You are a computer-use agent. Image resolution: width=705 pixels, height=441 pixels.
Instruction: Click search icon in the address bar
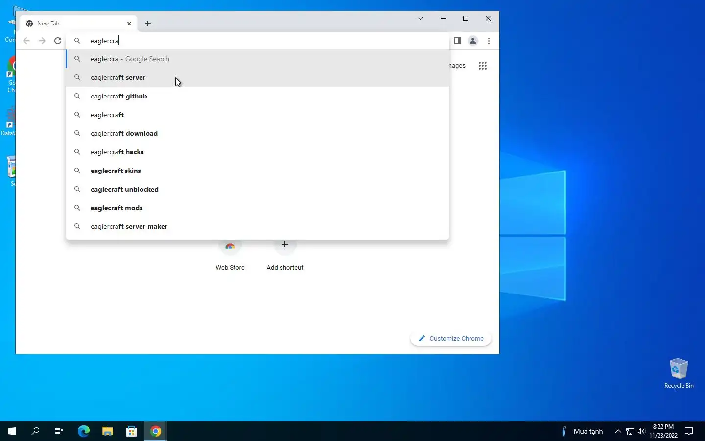(x=77, y=41)
